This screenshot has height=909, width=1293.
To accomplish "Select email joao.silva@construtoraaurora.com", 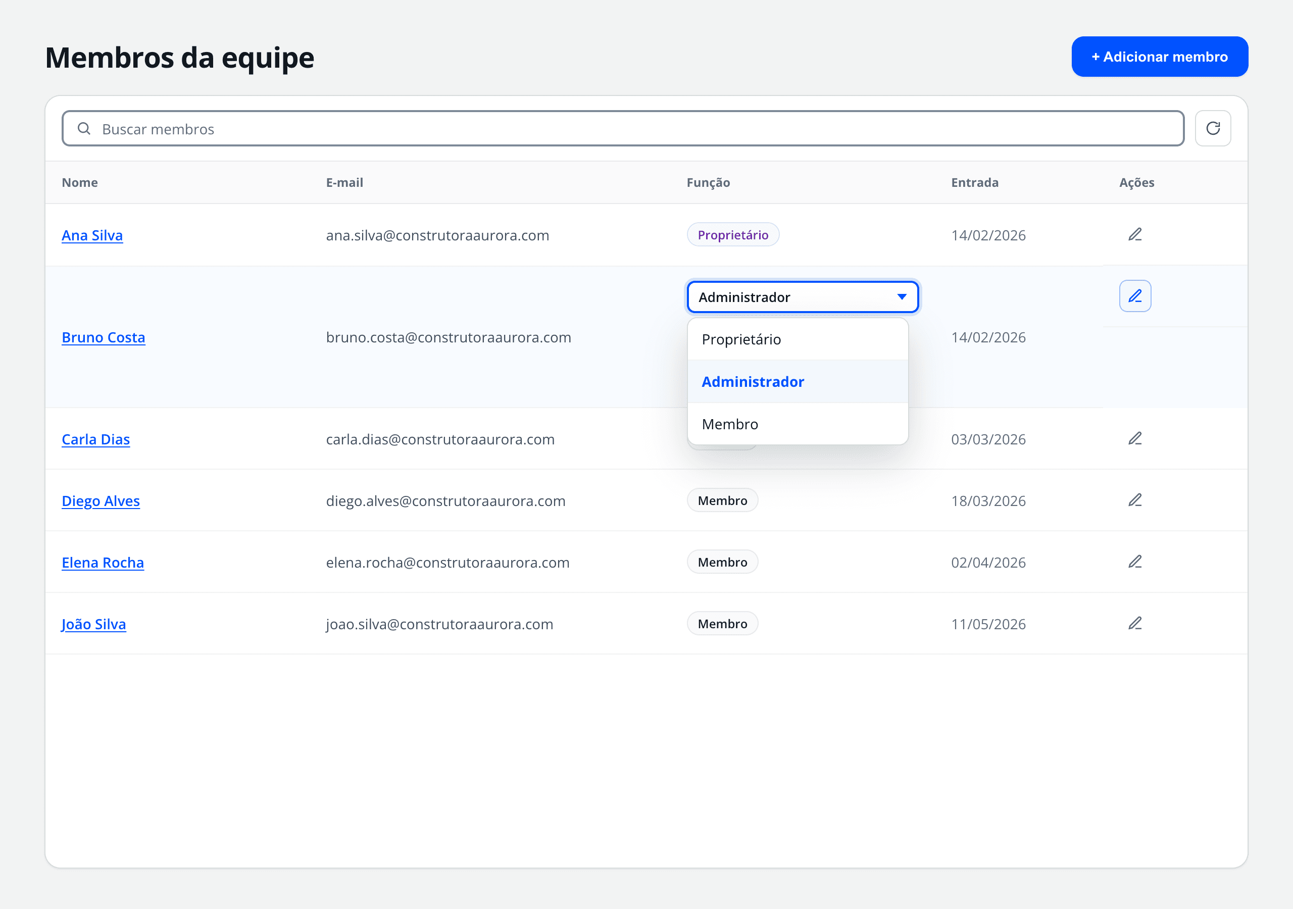I will coord(440,624).
